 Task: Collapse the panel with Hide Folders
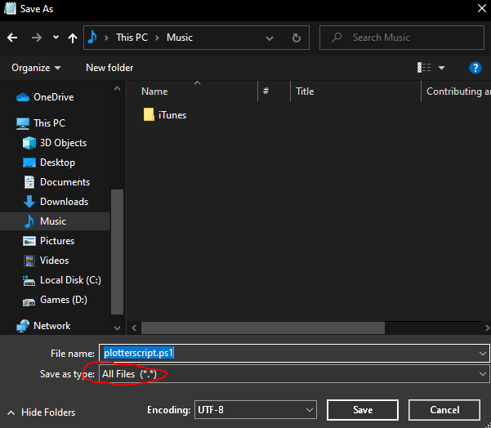41,412
